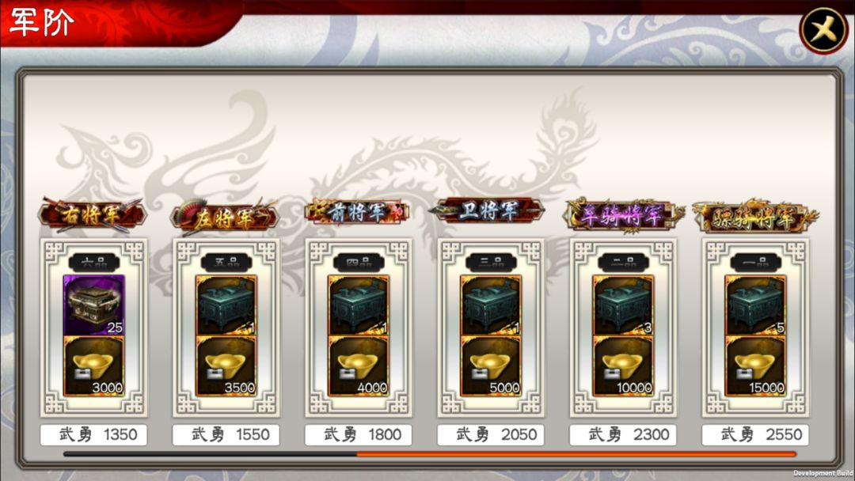Screen dimensions: 855x481
Task: Close the 军阶 panel with X button
Action: 823,29
